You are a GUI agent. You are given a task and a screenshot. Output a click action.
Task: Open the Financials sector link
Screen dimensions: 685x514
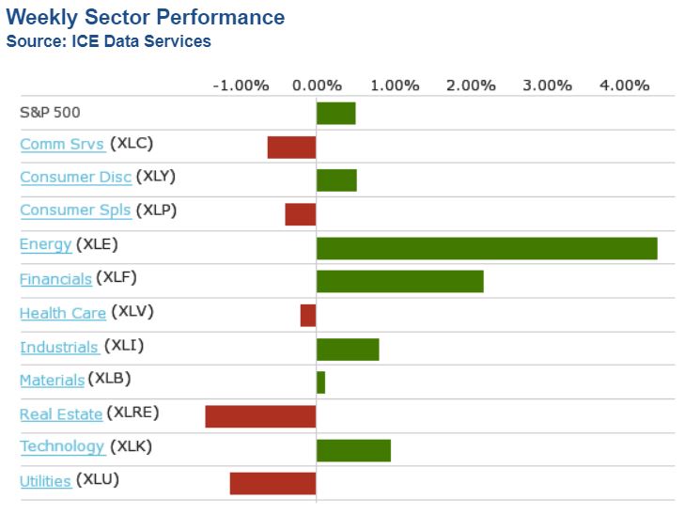55,279
